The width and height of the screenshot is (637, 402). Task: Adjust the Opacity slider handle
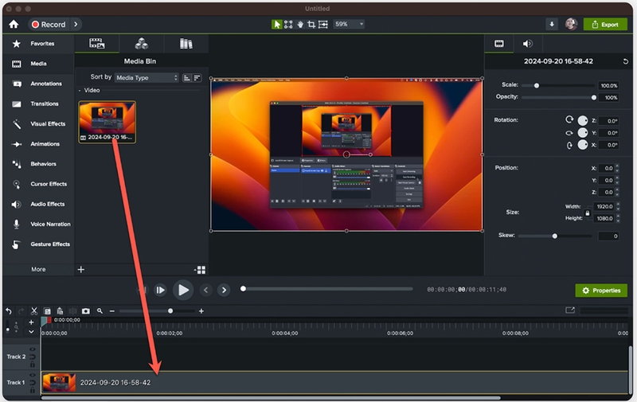(593, 97)
